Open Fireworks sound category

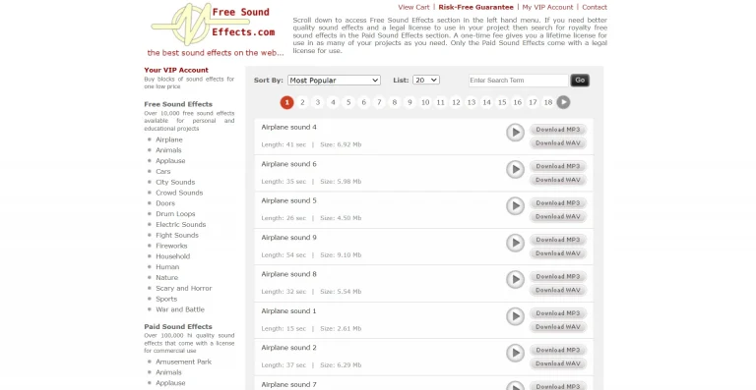(x=171, y=246)
